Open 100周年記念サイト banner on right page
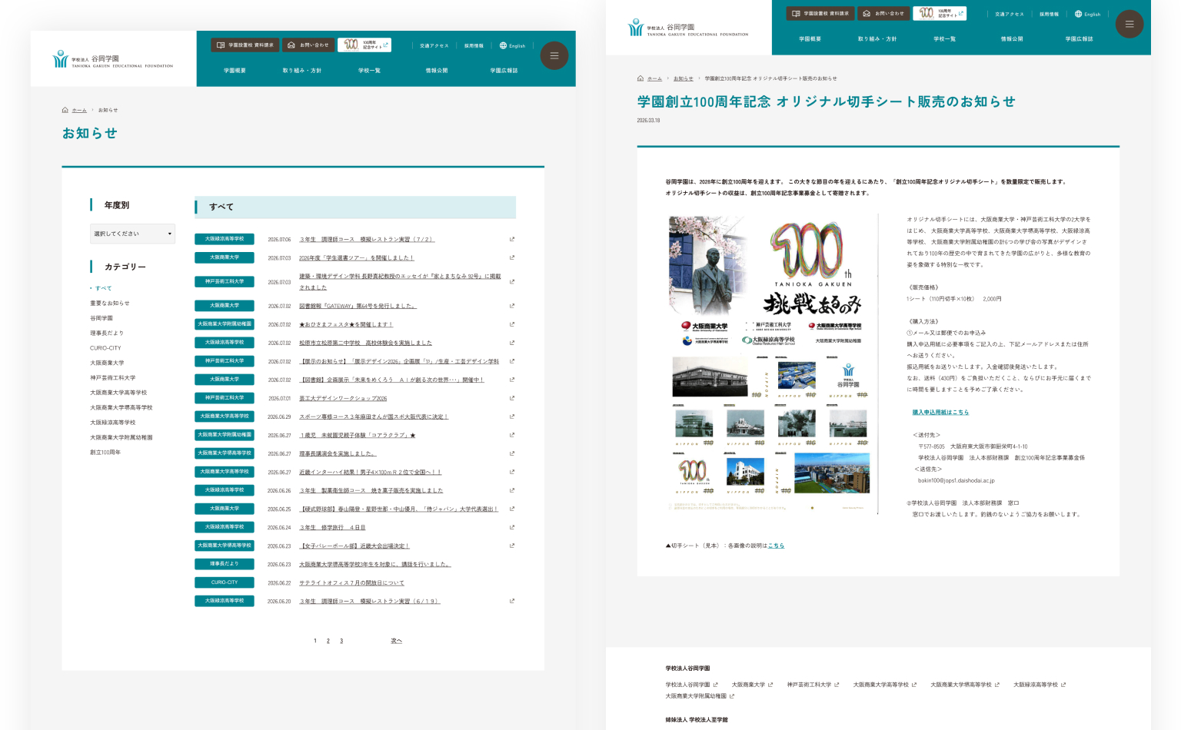 [940, 13]
